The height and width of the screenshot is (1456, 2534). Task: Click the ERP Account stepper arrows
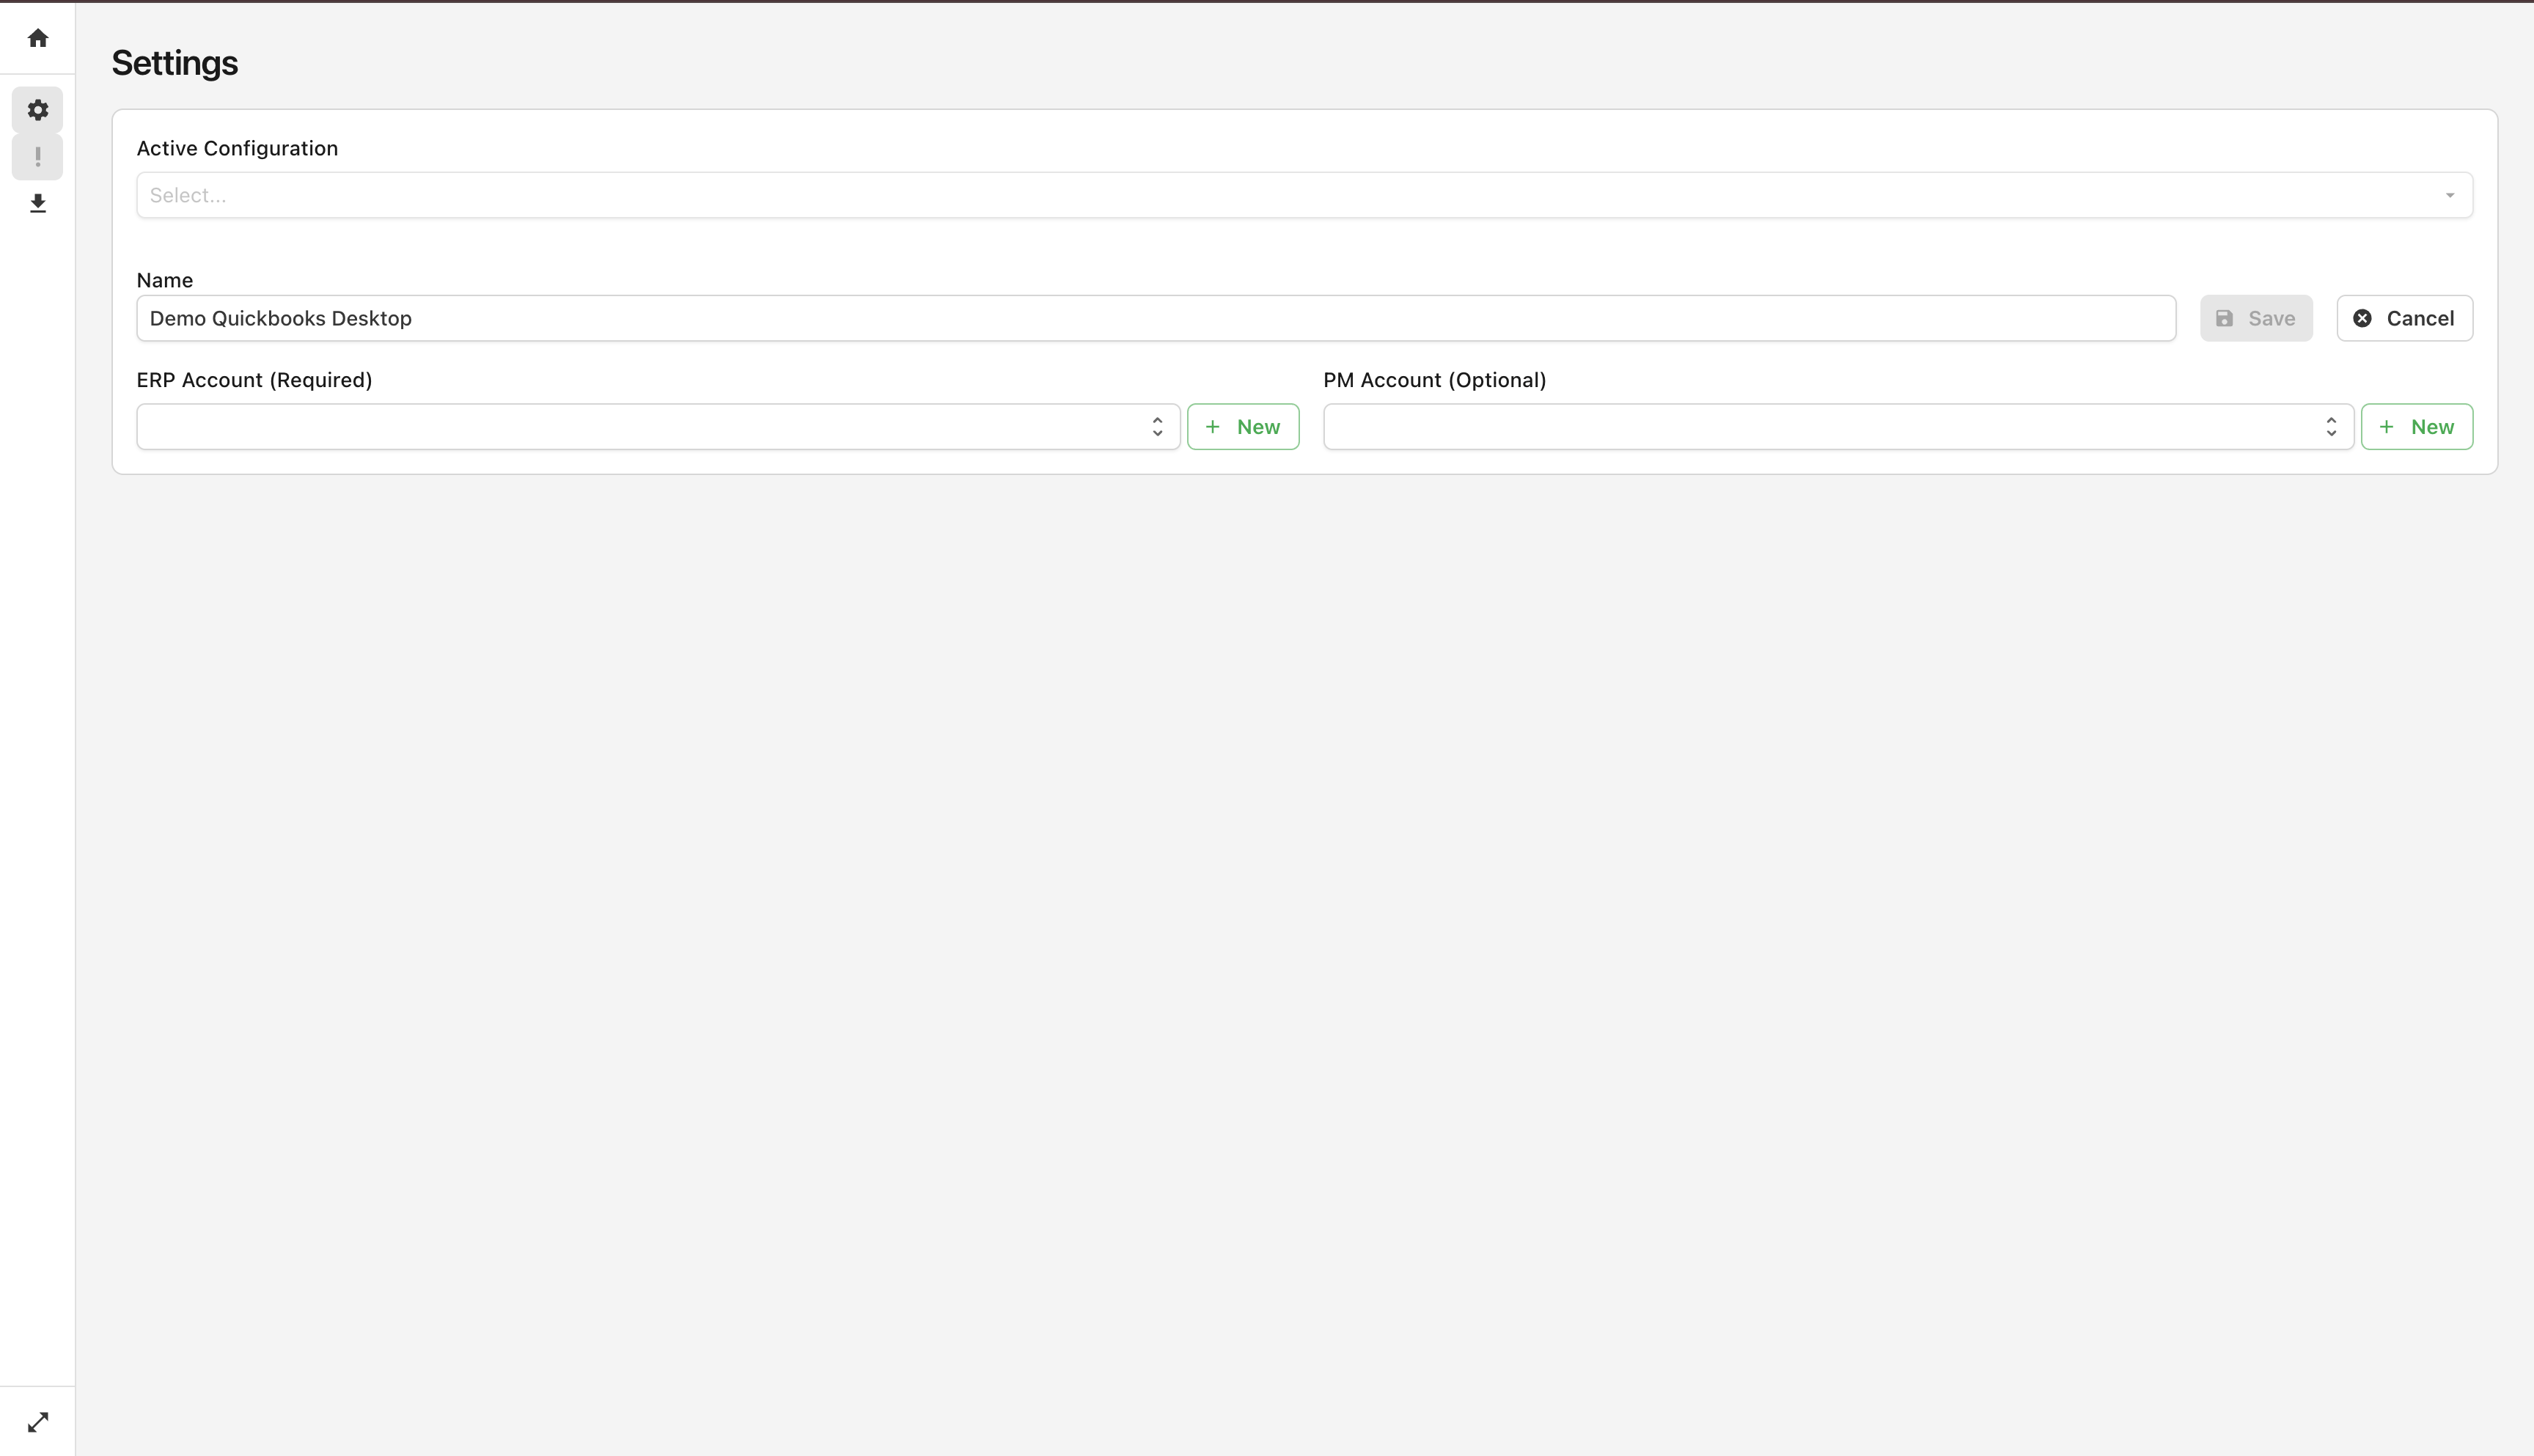pos(1157,426)
